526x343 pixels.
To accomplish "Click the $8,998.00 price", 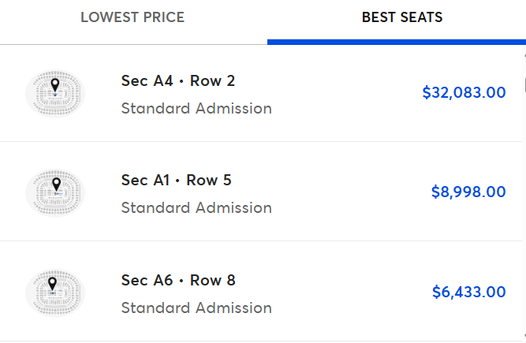I will 468,192.
